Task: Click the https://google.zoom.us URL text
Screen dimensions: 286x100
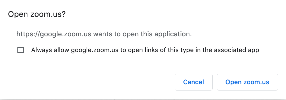Action: pos(54,34)
